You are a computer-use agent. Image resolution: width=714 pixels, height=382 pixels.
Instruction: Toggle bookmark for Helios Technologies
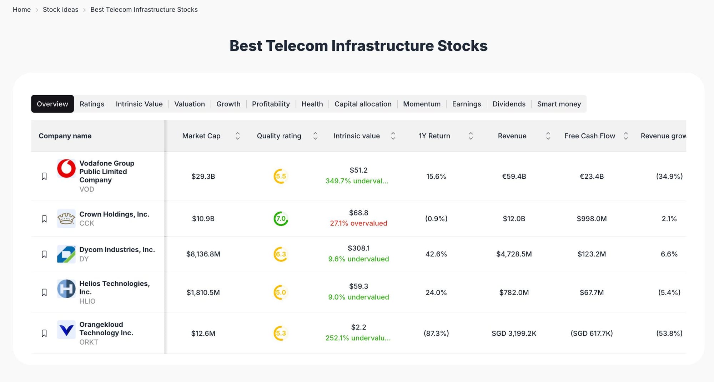(44, 292)
